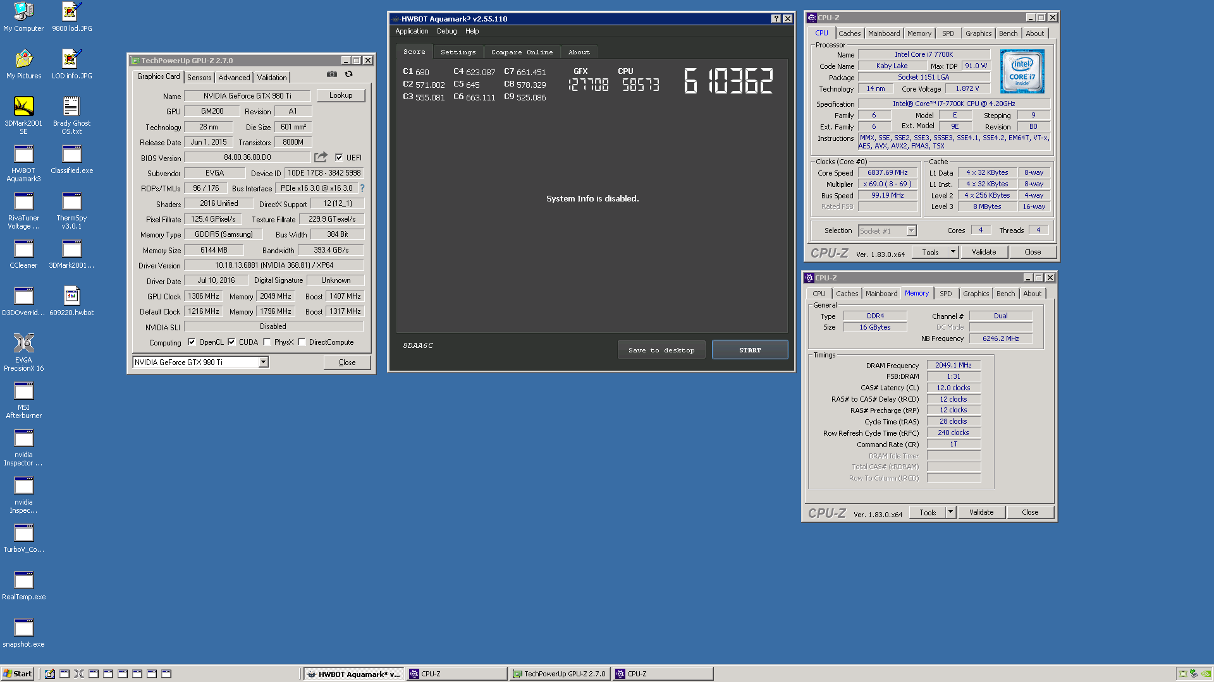
Task: Click Lookup button in GPU-Z
Action: pos(341,95)
